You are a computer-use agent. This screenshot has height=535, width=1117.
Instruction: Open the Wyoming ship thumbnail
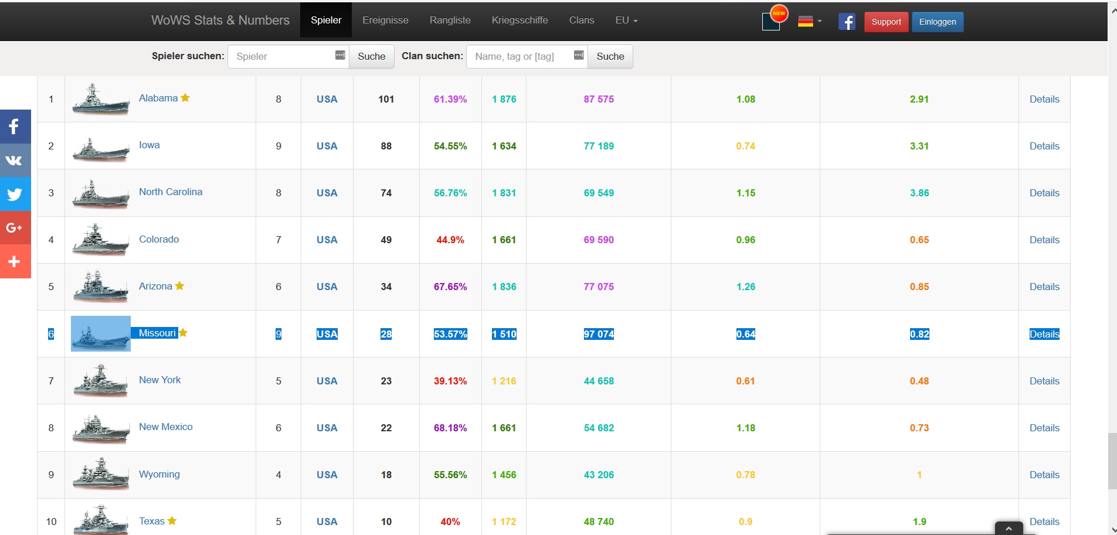[x=101, y=474]
